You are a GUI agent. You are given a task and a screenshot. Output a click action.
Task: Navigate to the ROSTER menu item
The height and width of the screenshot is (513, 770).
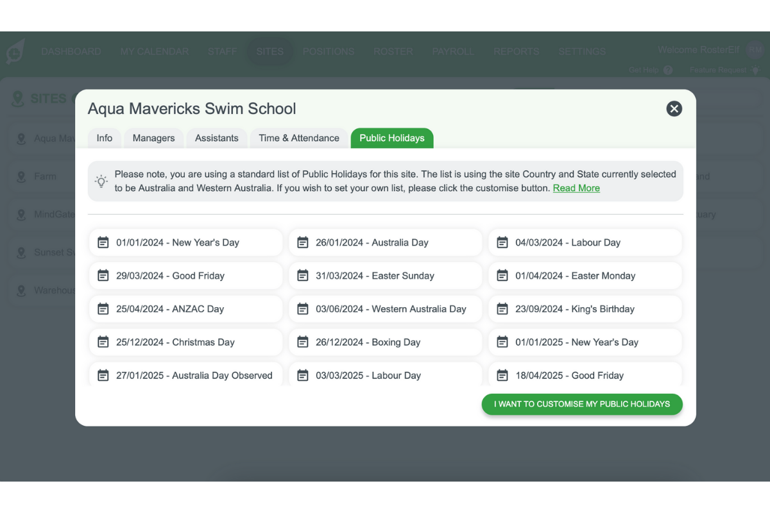click(393, 51)
